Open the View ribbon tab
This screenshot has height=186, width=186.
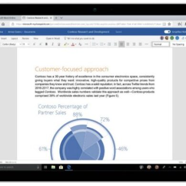pyautogui.click(x=36, y=39)
